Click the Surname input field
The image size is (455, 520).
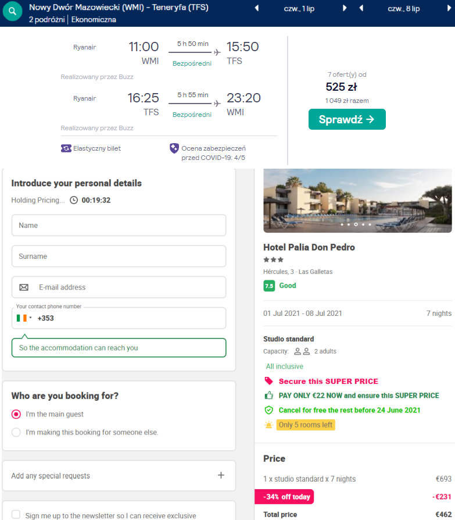click(119, 257)
